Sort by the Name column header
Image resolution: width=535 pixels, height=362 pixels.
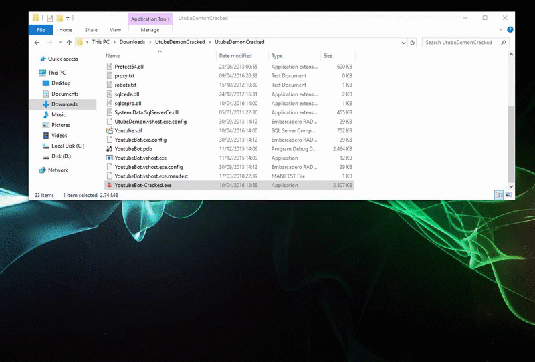point(160,56)
